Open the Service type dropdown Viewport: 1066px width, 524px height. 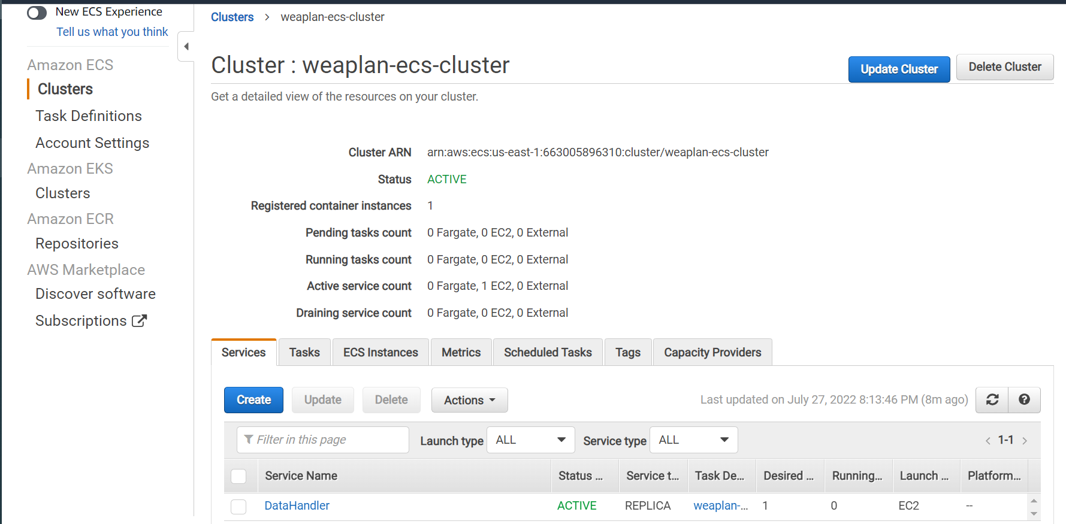coord(694,440)
